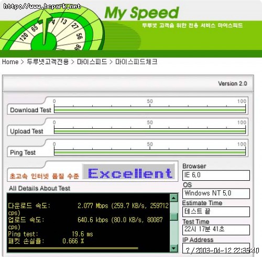Click the 초고속 인터넷 품질 수준 label
Viewport: 262px width, 257px height.
(45, 176)
